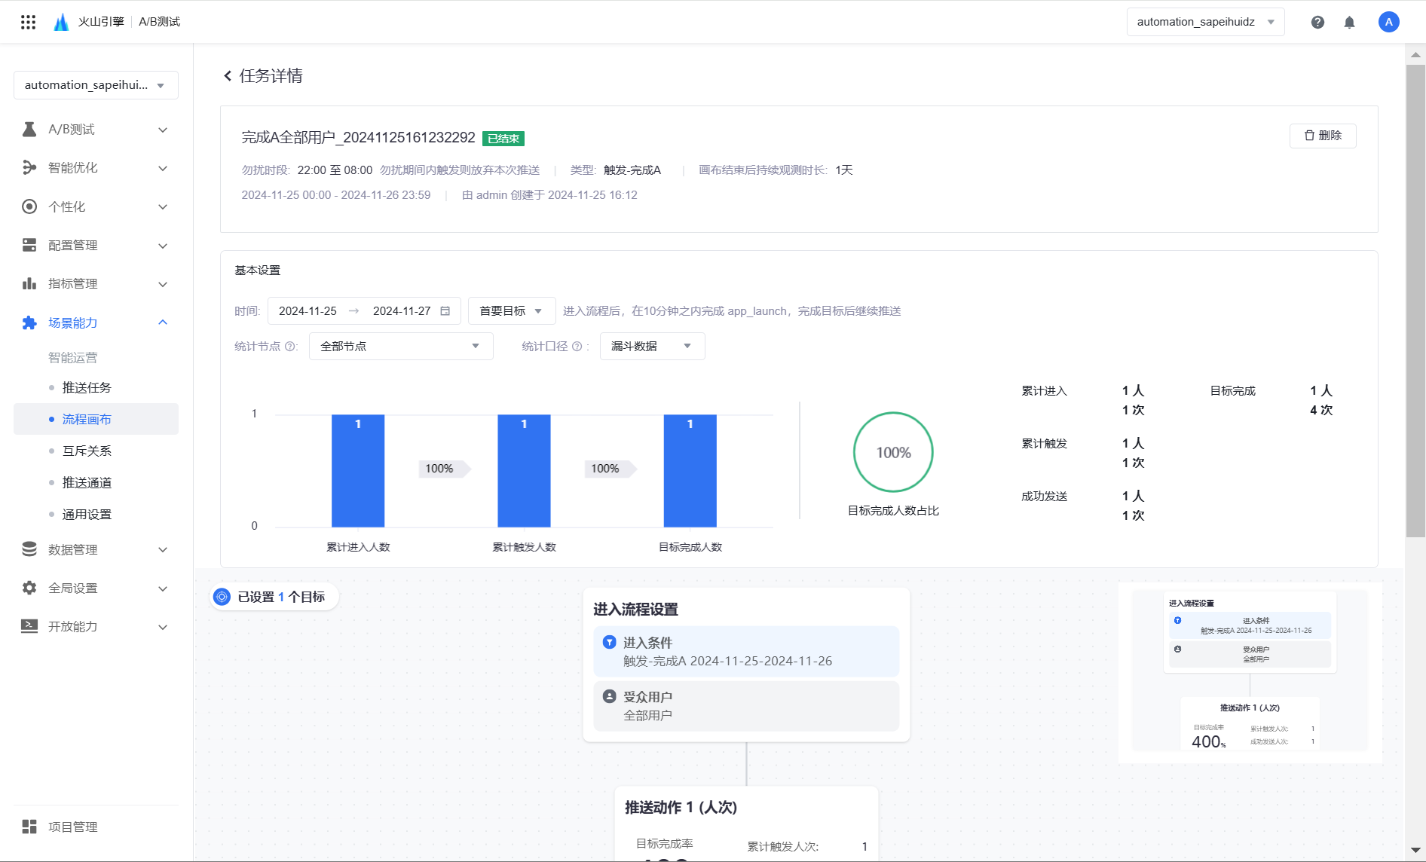
Task: Click the 已设置 1 个目标 pill
Action: tap(274, 597)
